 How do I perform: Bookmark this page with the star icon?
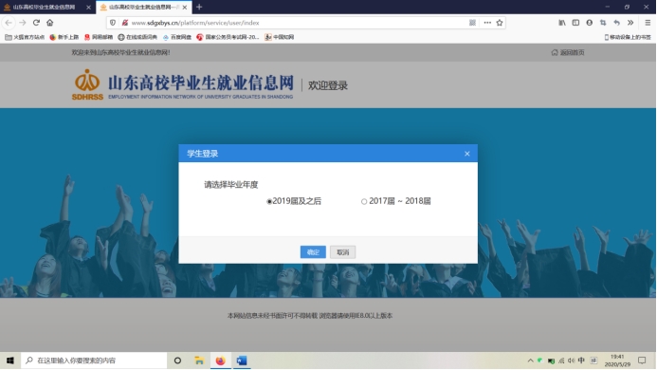tap(500, 23)
